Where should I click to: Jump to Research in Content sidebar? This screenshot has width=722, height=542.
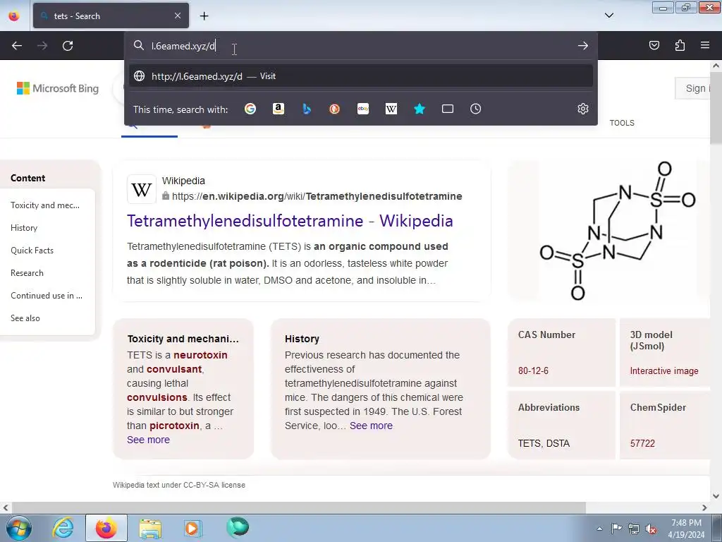pos(27,273)
